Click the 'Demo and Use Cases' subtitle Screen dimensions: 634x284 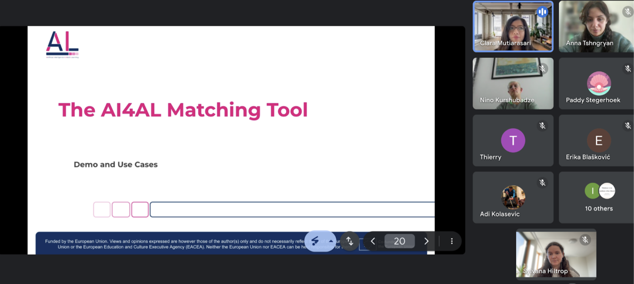tap(116, 165)
